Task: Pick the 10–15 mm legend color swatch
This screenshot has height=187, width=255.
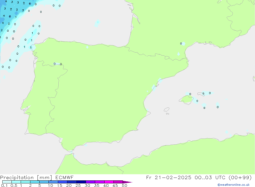Action: point(53,182)
